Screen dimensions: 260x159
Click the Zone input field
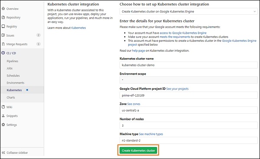[188, 110]
